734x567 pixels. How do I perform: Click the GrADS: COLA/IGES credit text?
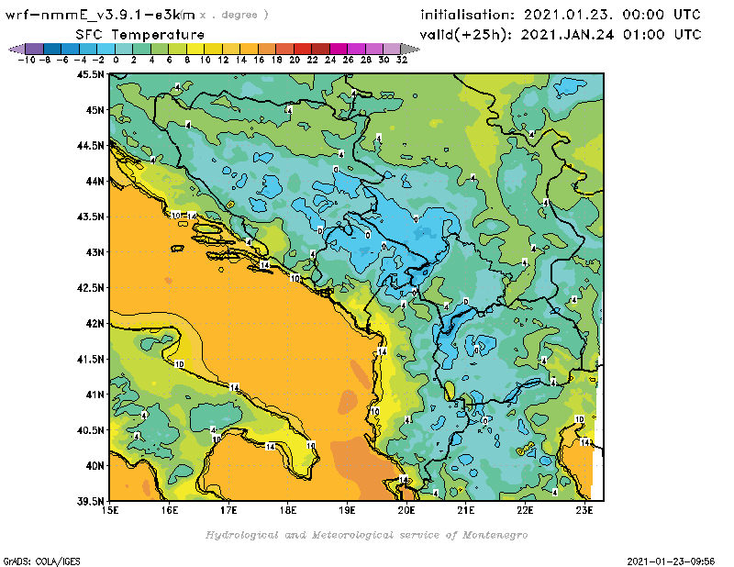point(37,560)
